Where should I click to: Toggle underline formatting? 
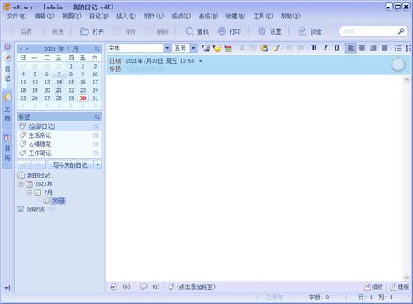click(337, 48)
